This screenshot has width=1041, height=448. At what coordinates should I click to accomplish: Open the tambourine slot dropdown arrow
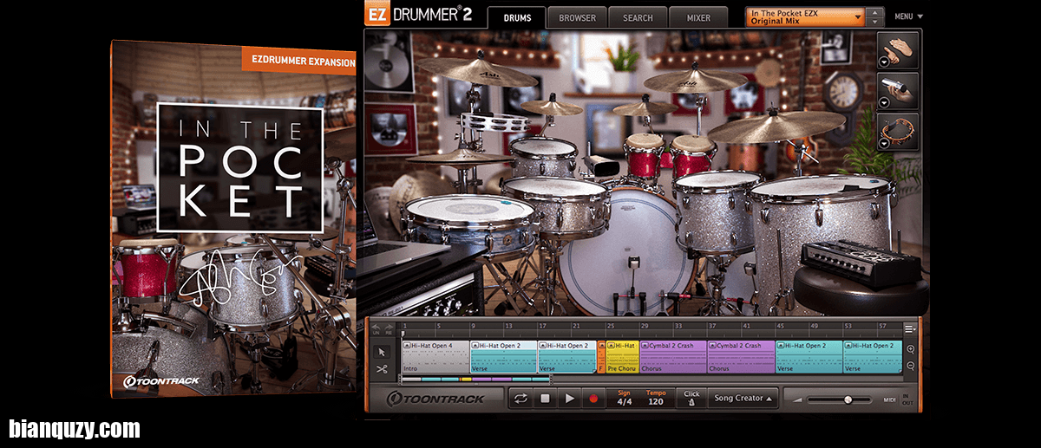[x=884, y=144]
